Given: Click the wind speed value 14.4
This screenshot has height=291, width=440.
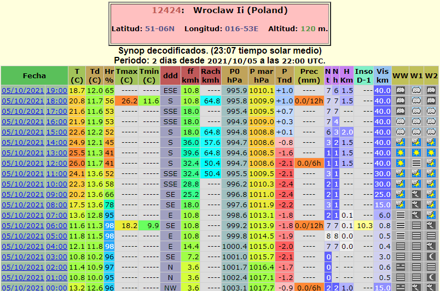Looking at the screenshot, I should pyautogui.click(x=190, y=246).
